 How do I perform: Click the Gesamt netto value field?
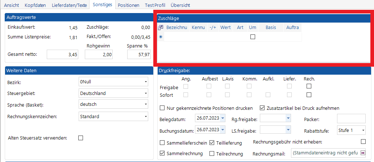click(x=63, y=55)
